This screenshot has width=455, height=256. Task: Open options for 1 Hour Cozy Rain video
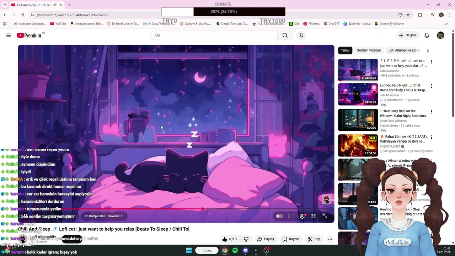point(432,112)
